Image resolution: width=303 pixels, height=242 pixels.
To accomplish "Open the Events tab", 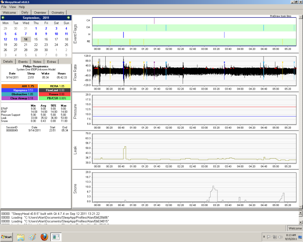I will 23,62.
